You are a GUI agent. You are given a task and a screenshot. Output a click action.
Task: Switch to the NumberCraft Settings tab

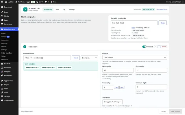[72, 9]
